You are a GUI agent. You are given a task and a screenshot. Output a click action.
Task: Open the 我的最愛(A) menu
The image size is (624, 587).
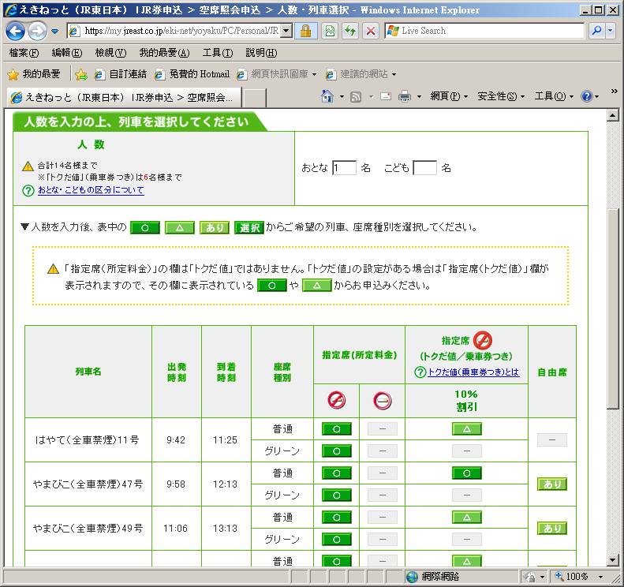point(164,53)
